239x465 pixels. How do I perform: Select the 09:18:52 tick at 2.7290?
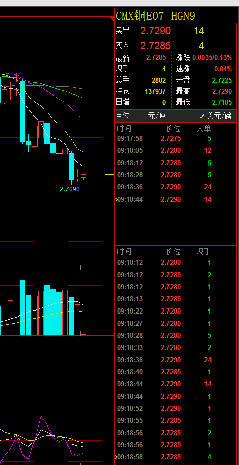pyautogui.click(x=176, y=408)
